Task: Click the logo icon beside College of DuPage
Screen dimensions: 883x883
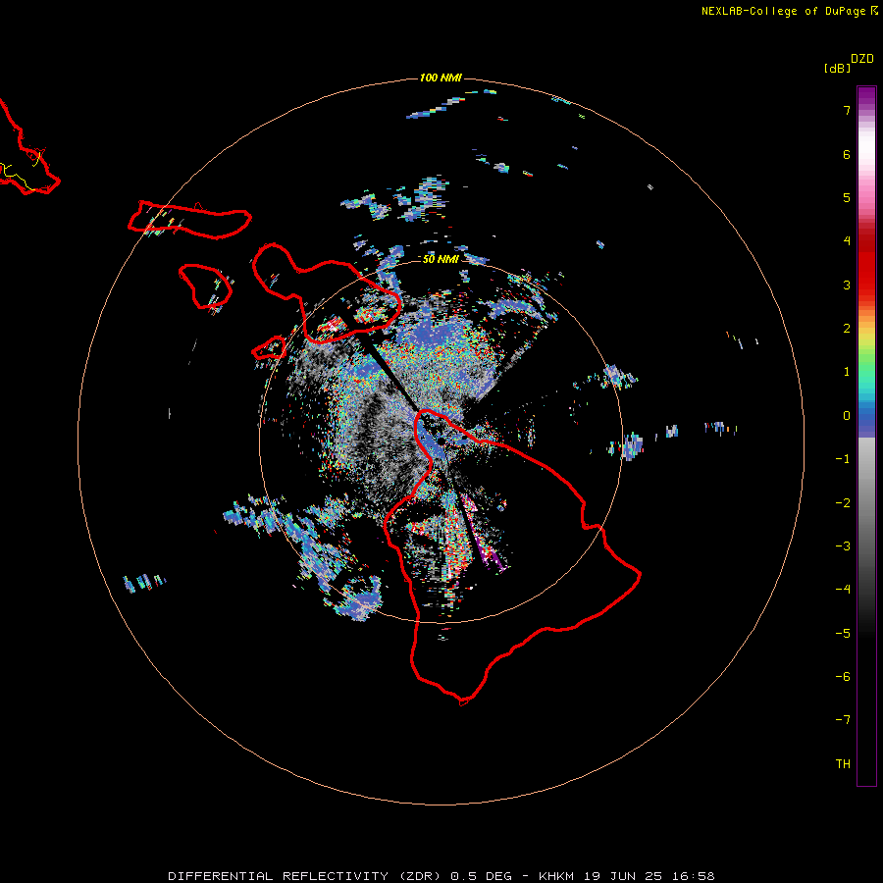Action: (x=874, y=11)
